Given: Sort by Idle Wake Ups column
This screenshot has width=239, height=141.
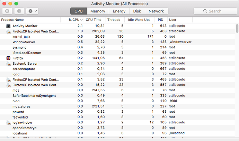Looking at the screenshot, I should coord(139,20).
